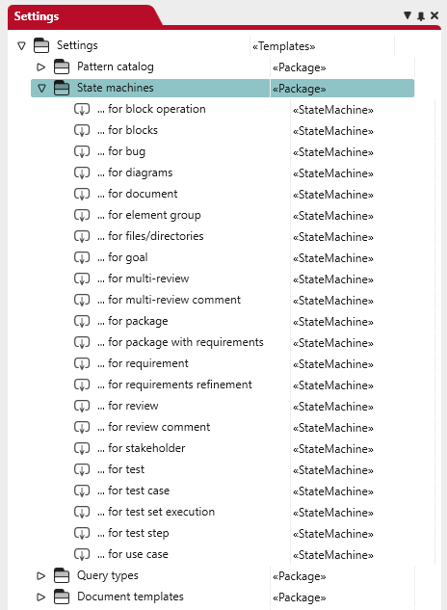
Task: Pin the Settings panel with pushpin icon
Action: 421,16
